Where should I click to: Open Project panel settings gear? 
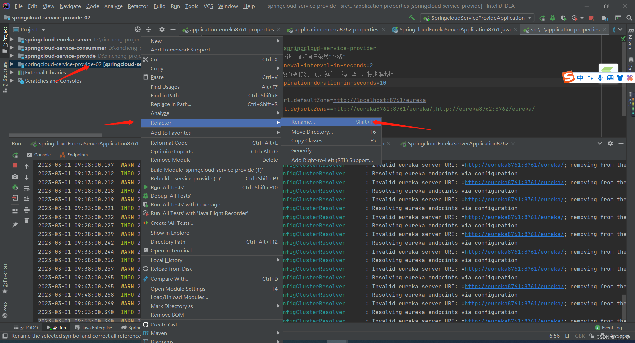[162, 29]
